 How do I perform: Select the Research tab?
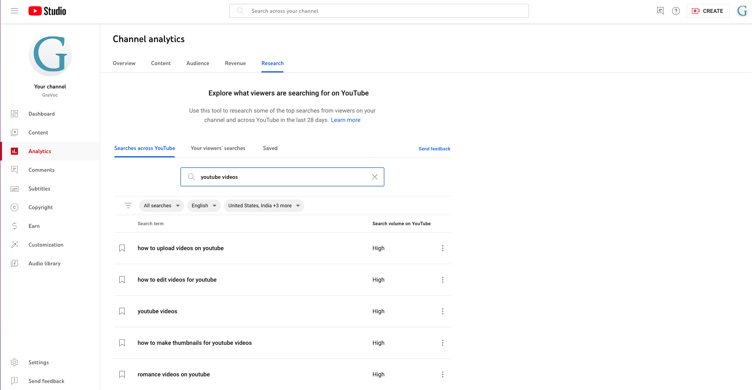coord(272,63)
